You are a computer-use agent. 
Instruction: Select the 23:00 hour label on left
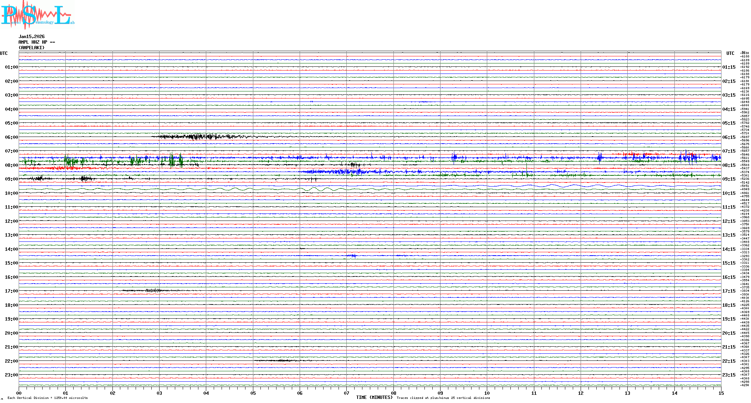(x=11, y=375)
